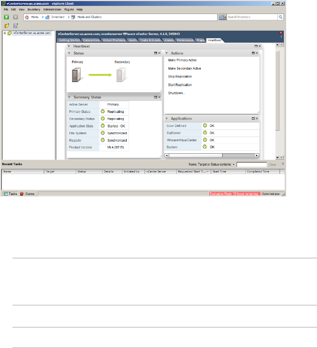
Task: Click Start Replication
Action: tap(180, 85)
